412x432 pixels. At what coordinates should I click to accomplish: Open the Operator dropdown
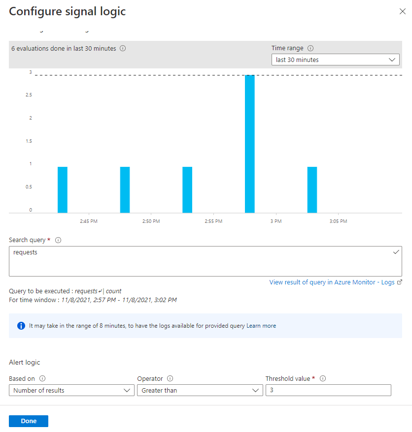(x=200, y=391)
